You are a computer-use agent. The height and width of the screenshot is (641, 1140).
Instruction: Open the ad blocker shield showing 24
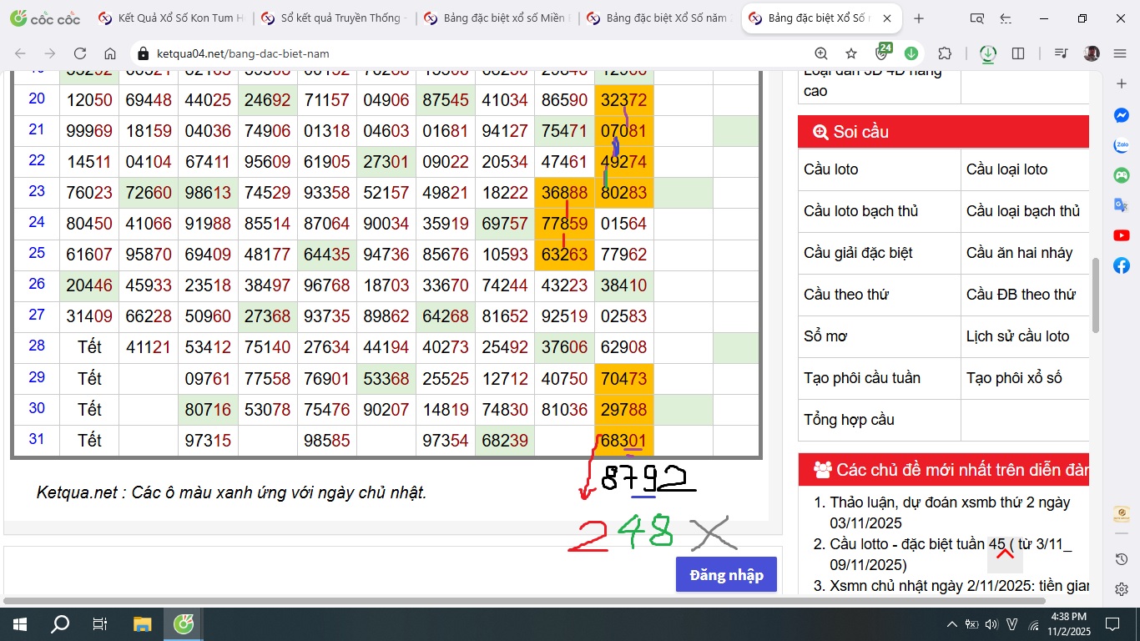882,53
